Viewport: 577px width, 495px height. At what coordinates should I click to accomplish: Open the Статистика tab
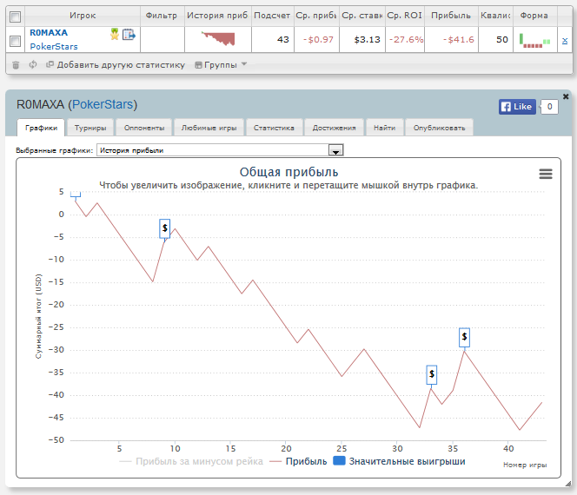[273, 128]
